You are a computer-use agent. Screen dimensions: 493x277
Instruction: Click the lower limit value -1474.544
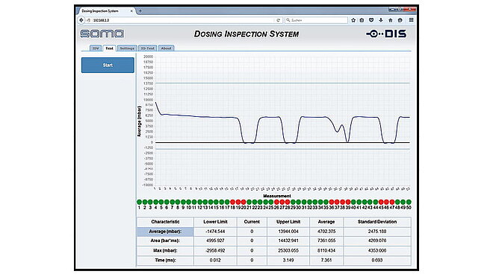(x=215, y=232)
